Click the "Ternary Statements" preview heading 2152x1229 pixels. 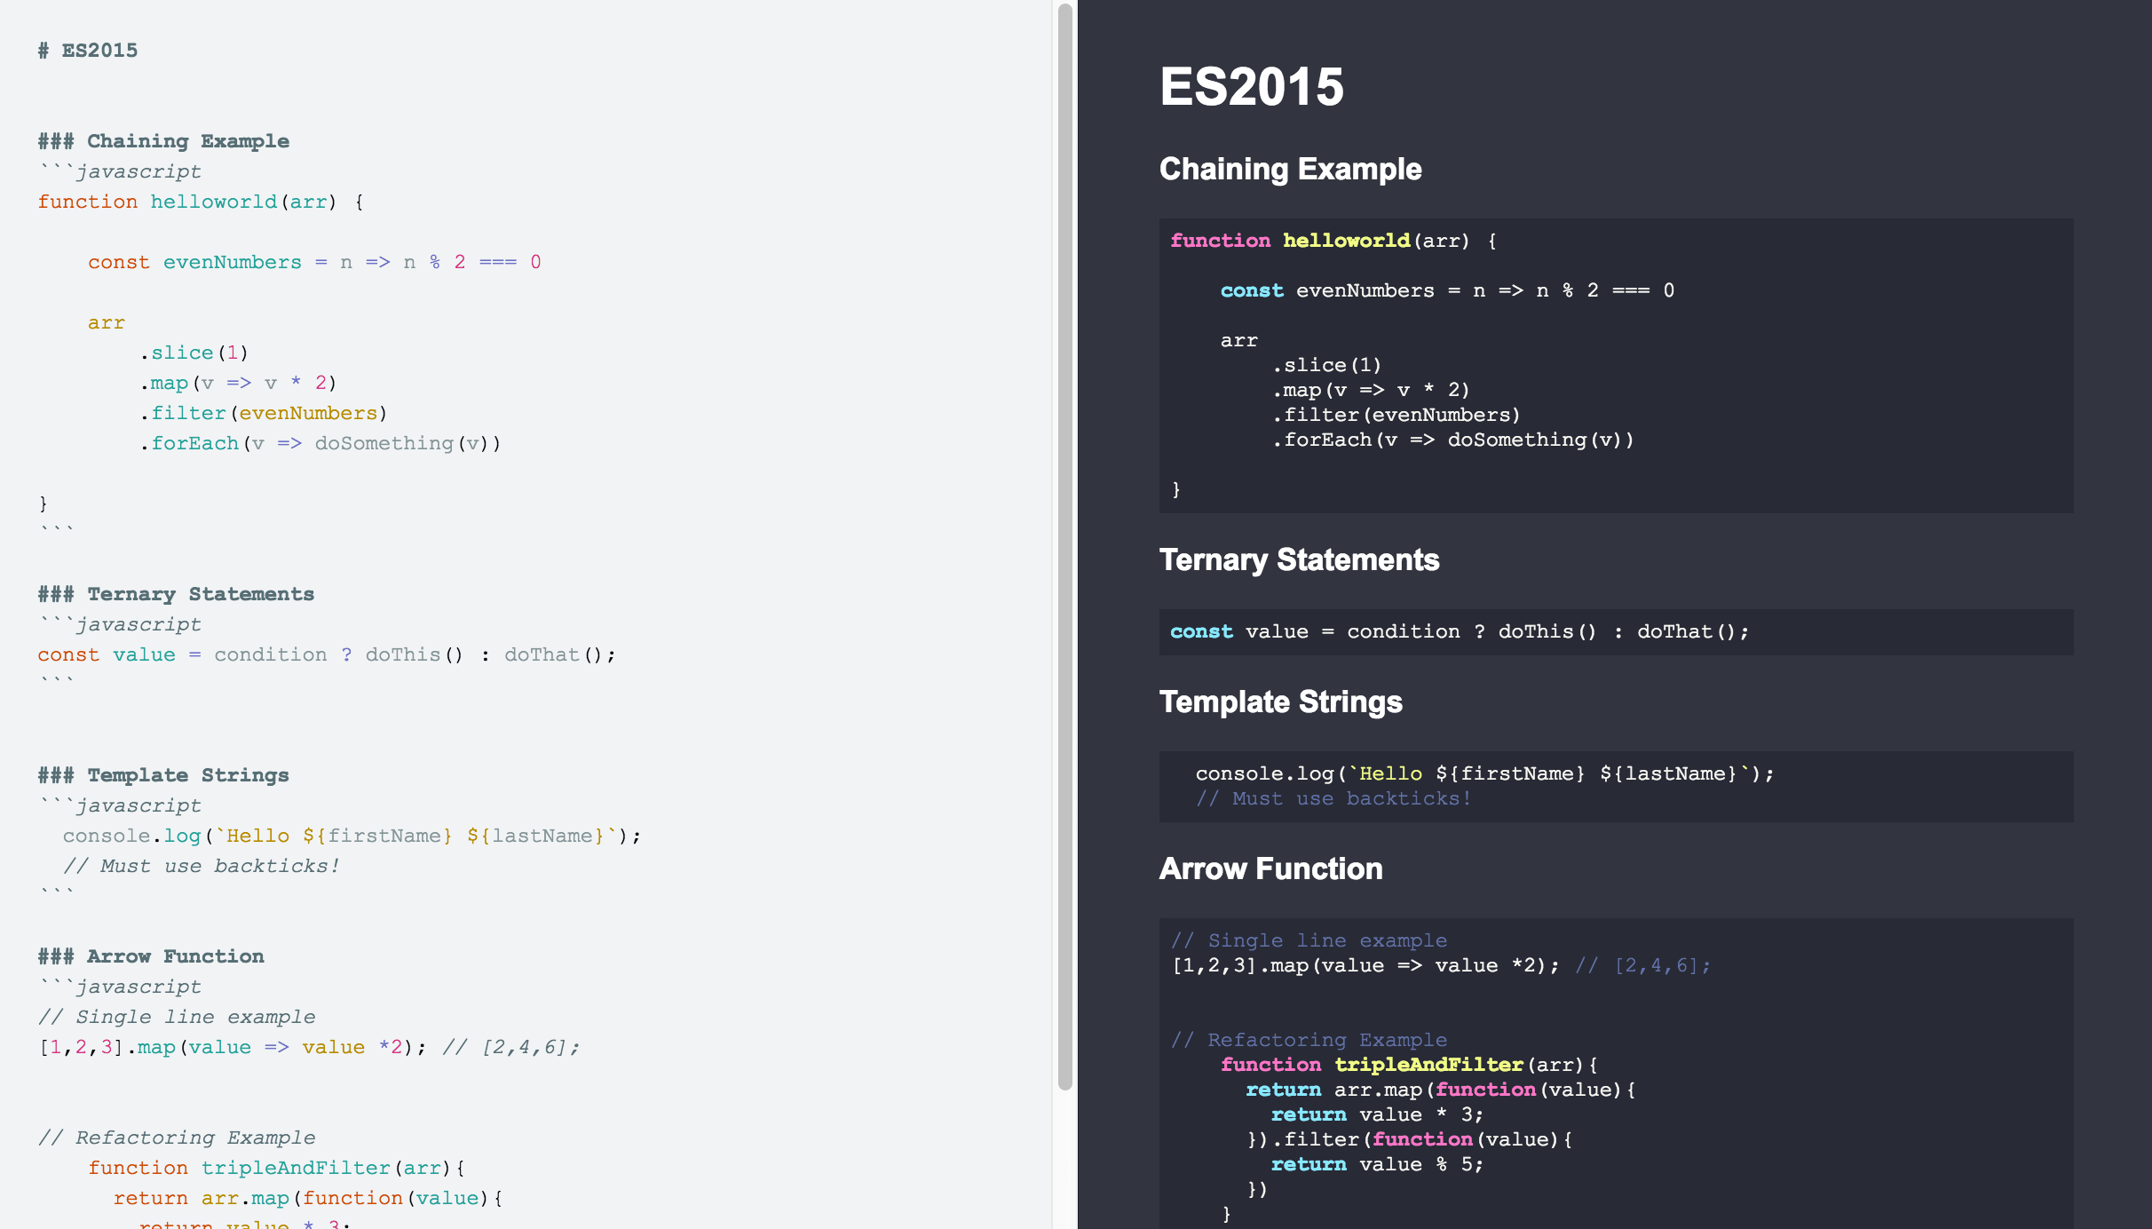[1300, 559]
